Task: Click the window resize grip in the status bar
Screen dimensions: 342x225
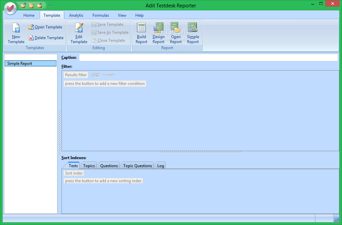Action: click(x=337, y=219)
